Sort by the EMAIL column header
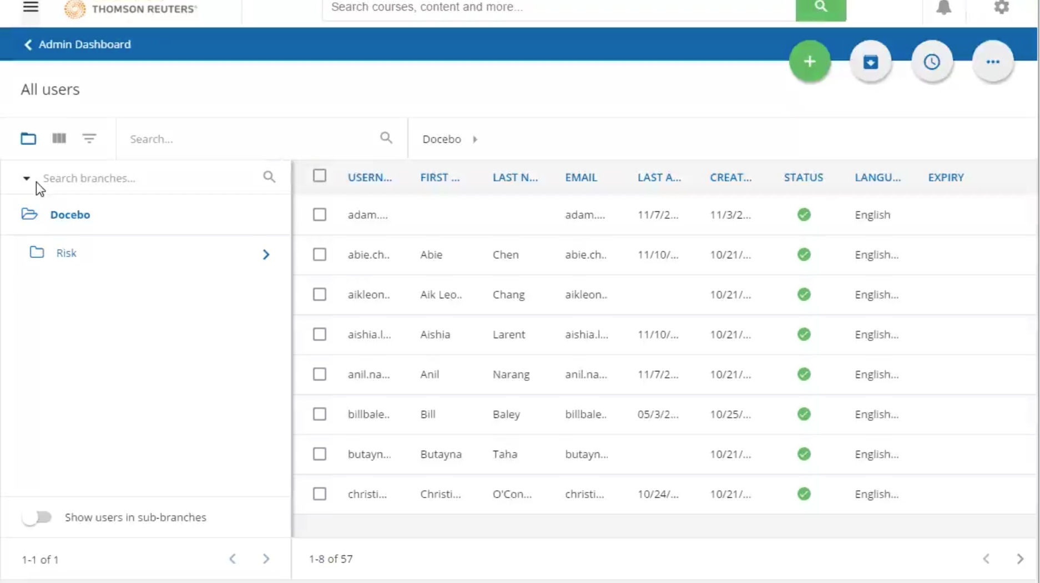 point(580,177)
